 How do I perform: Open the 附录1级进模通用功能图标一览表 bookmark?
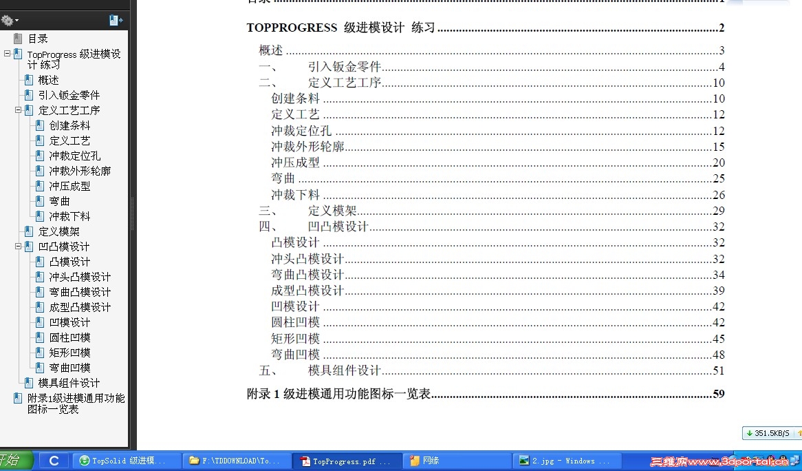[x=76, y=404]
